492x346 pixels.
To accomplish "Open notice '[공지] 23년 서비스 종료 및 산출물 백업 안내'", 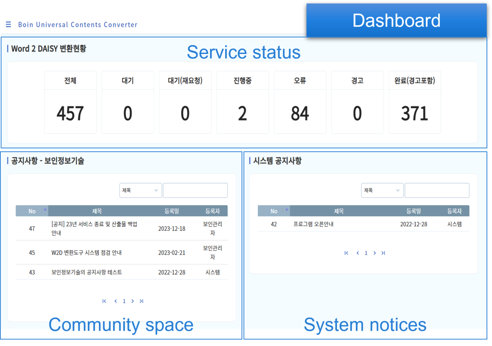I will pyautogui.click(x=94, y=228).
